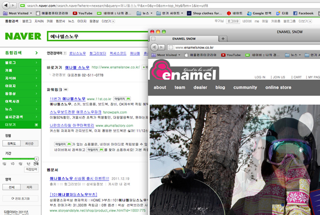Image resolution: width=320 pixels, height=215 pixels.
Task: Open Most Visited dropdown in ENAMEL SNOW window
Action: 166,55
